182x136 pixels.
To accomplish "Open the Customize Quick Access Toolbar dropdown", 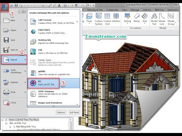I will click(x=94, y=6).
